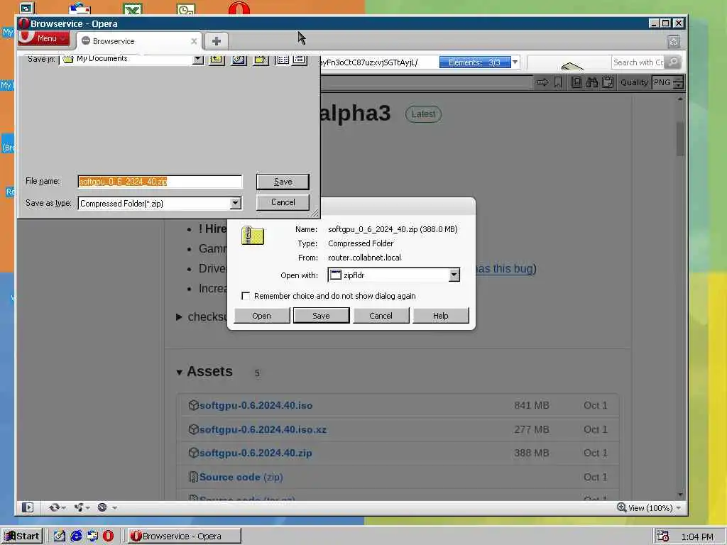Enable Remember choice checkbox
The image size is (727, 545).
pyautogui.click(x=246, y=296)
